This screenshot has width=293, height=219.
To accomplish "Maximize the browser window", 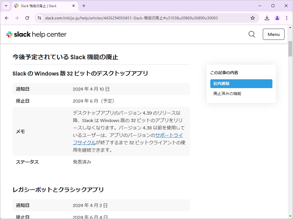I will click(273, 6).
